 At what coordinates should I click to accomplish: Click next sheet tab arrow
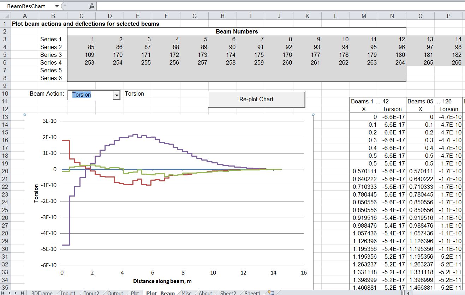(16, 293)
